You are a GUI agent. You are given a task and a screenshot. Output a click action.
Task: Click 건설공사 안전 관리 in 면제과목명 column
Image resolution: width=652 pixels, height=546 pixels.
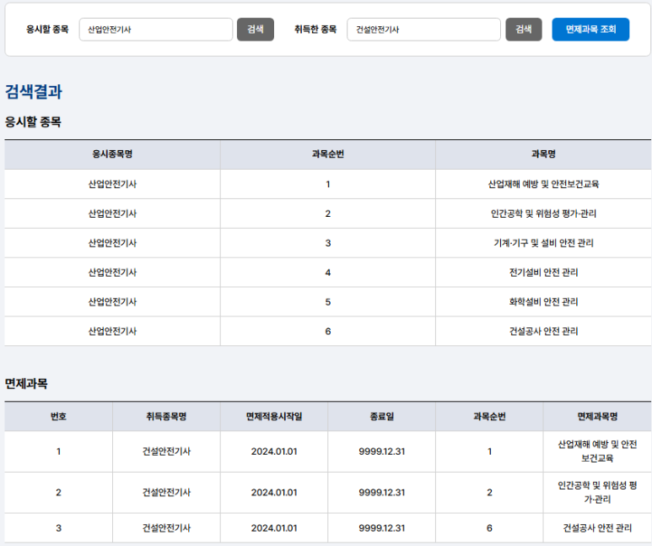597,528
